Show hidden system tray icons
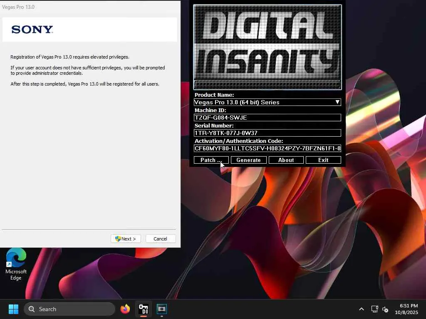This screenshot has width=426, height=319. pos(362,309)
